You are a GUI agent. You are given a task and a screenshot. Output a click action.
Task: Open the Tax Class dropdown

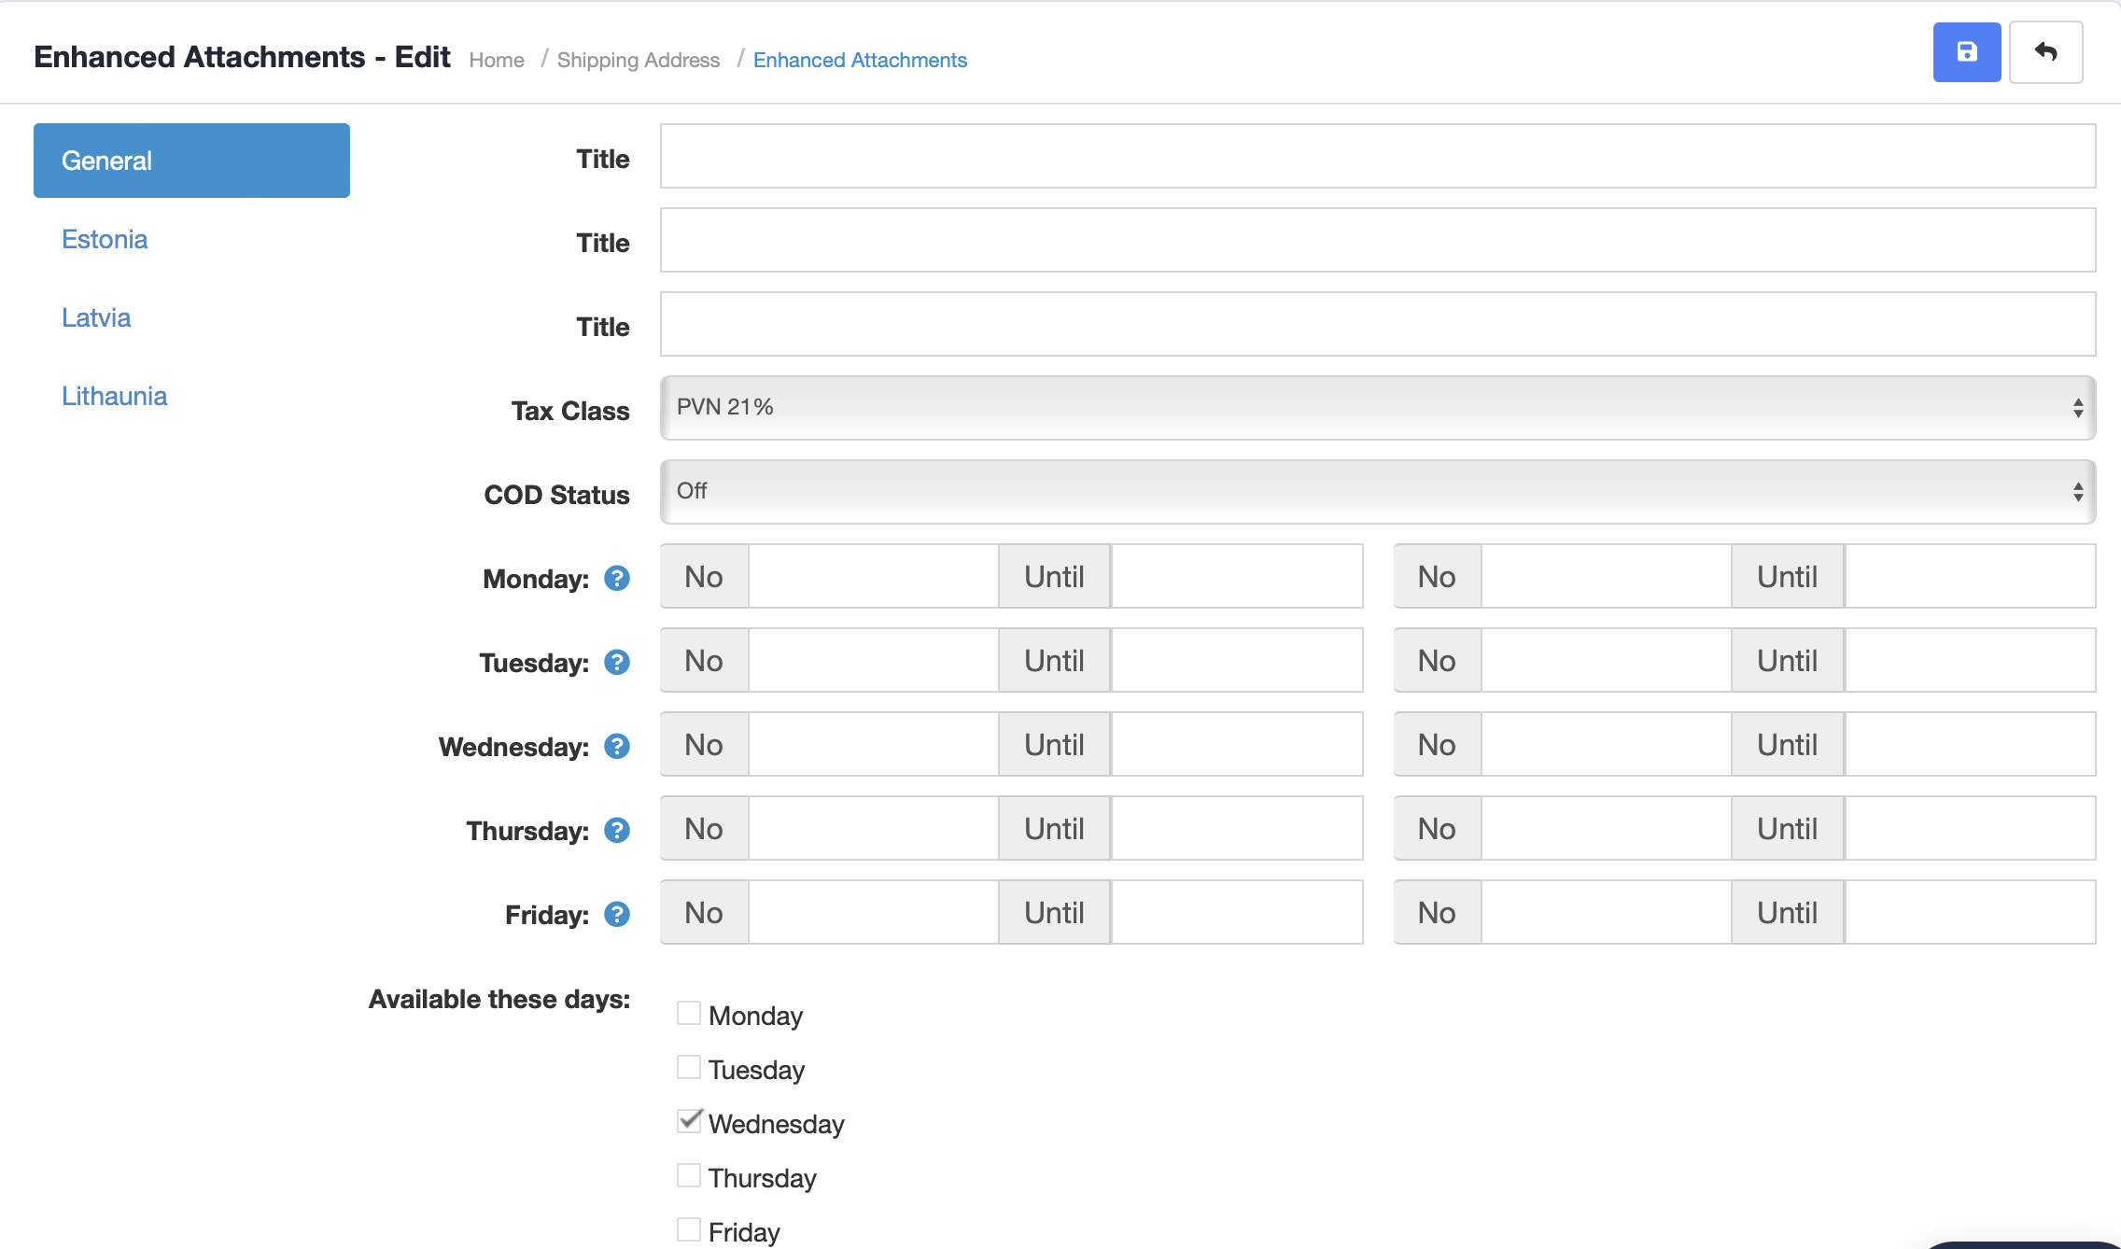[x=1377, y=408]
